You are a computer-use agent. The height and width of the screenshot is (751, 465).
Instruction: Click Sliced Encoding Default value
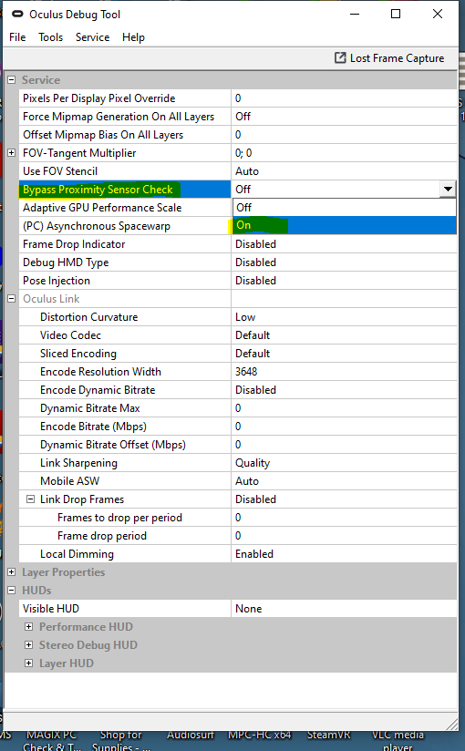(x=344, y=353)
